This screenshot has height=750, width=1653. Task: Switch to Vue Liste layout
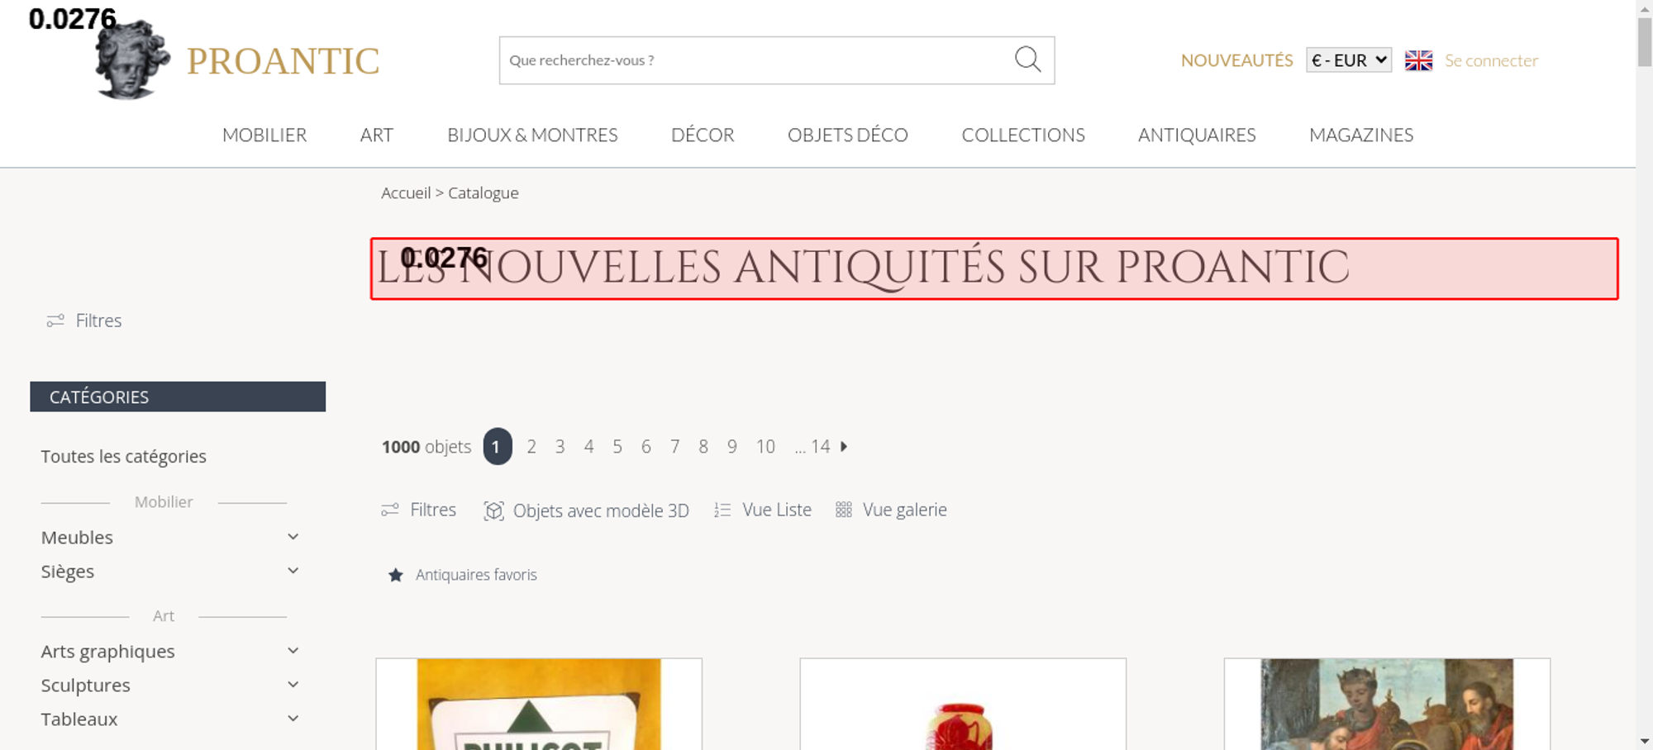[x=763, y=510]
